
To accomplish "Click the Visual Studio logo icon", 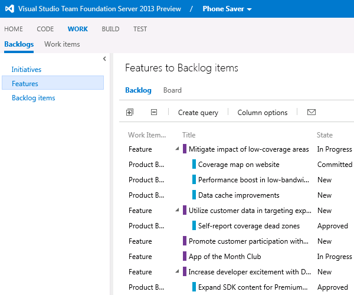I will [x=10, y=9].
